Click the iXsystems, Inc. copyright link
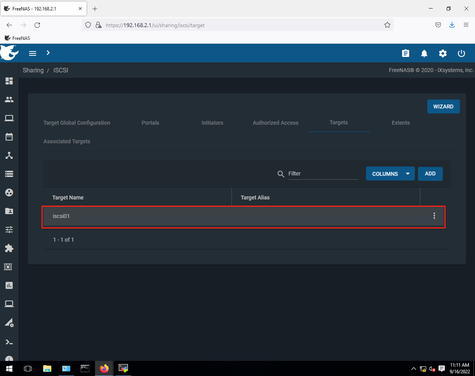 coord(456,70)
